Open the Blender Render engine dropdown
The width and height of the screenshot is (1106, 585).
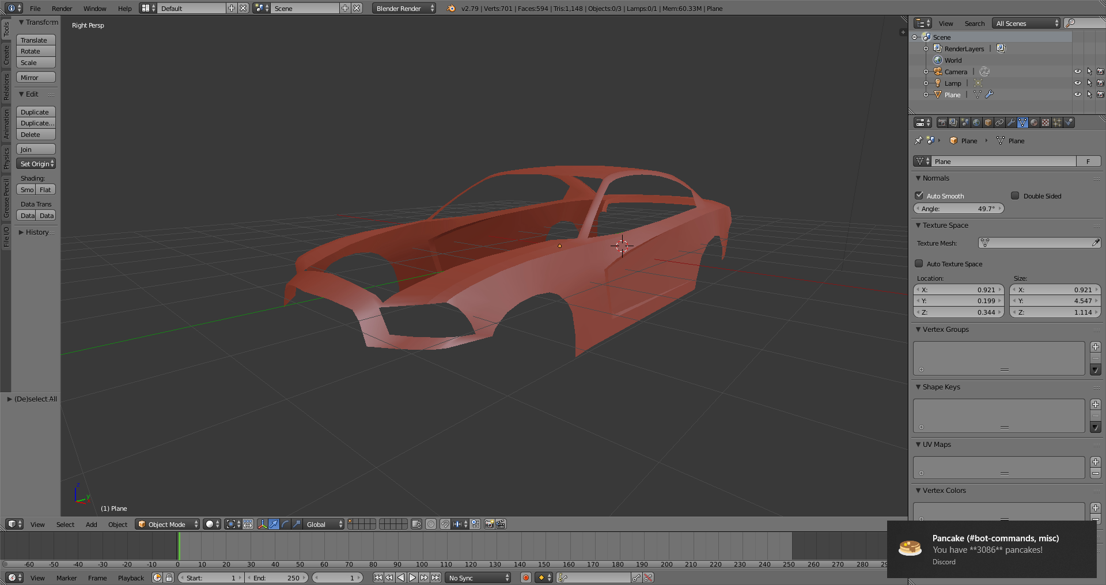point(404,8)
